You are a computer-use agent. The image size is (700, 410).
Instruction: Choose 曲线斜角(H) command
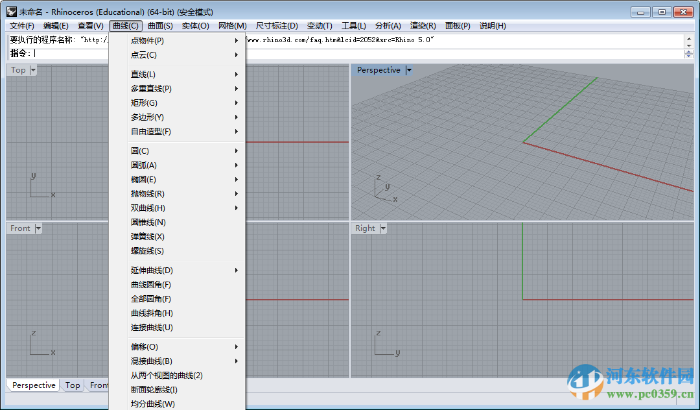tap(177, 313)
